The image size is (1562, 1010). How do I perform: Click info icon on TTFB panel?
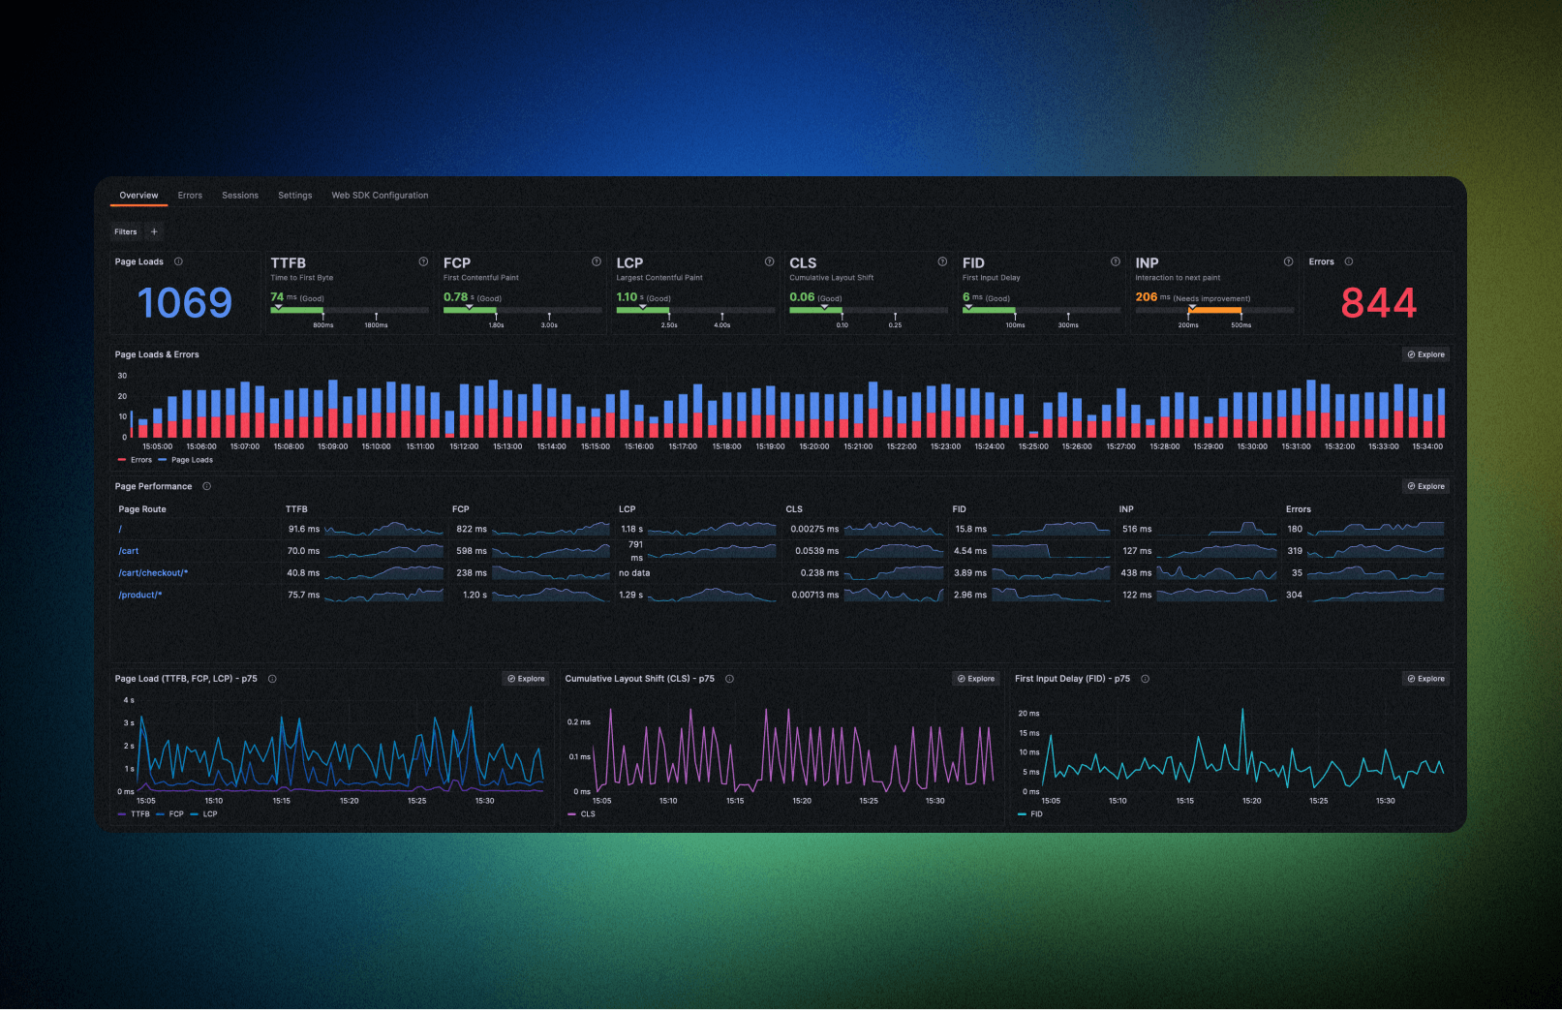coord(423,261)
